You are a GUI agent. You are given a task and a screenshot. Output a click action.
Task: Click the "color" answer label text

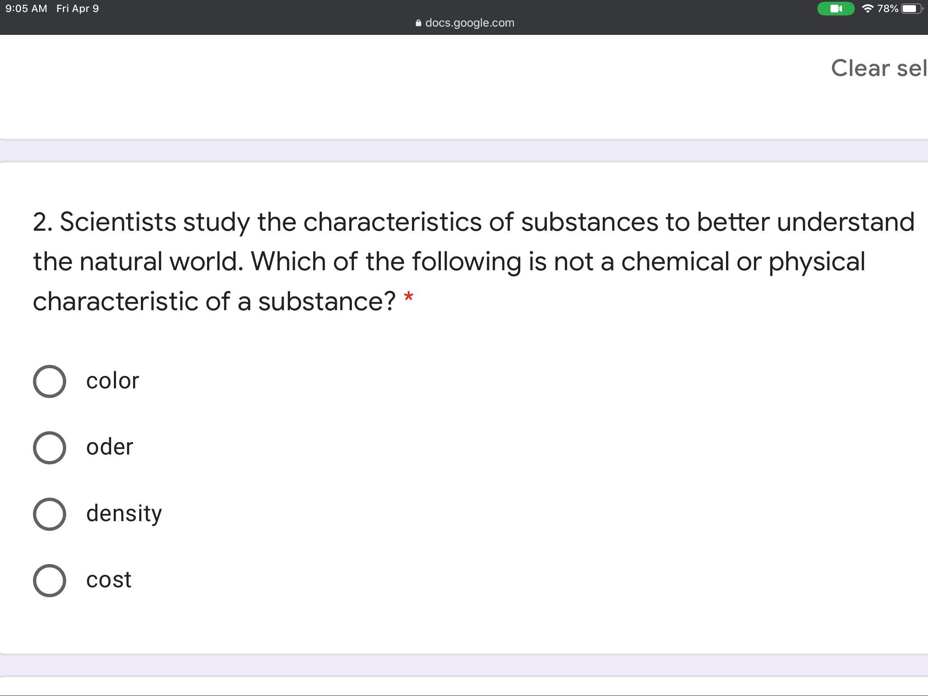pos(113,381)
